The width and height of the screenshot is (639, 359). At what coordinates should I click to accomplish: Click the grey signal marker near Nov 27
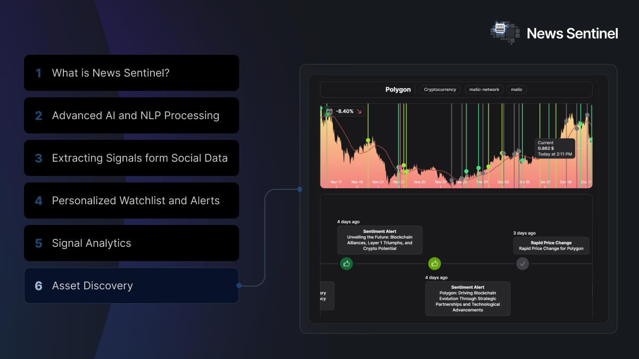point(452,180)
